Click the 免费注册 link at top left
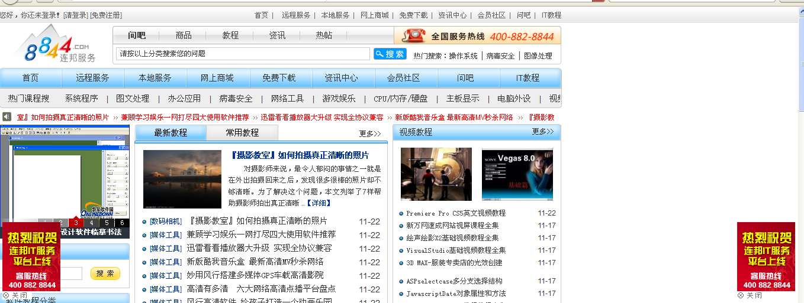 [106, 15]
